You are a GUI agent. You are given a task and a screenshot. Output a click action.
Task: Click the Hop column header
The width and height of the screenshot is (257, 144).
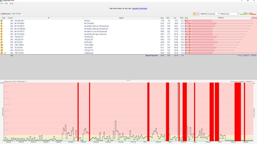pos(3,18)
